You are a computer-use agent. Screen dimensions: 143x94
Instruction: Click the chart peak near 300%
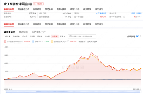click(x=91, y=53)
